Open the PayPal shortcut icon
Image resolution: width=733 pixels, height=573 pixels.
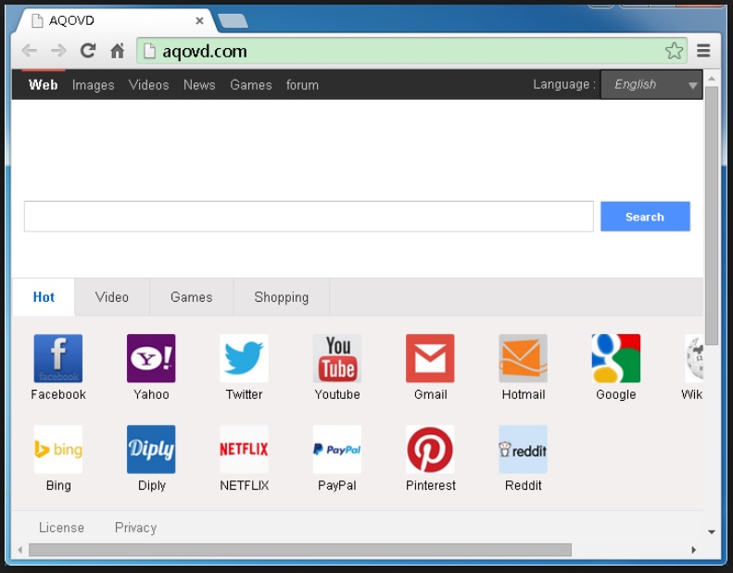pos(337,449)
